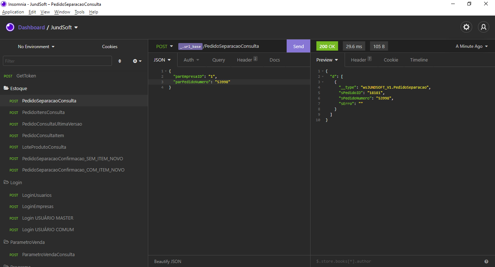Open the Edit menu

[x=32, y=12]
